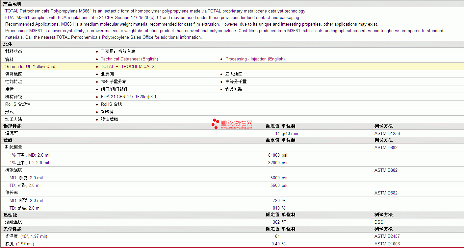The height and width of the screenshot is (248, 464).
Task: Select the '割线模量' property label
Action: (x=14, y=147)
